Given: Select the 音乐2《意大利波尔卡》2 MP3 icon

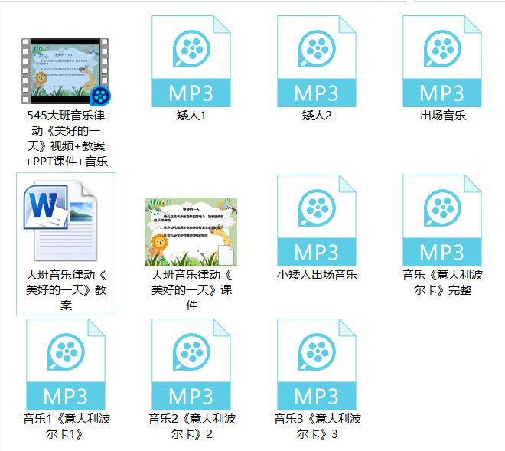Looking at the screenshot, I should (191, 364).
